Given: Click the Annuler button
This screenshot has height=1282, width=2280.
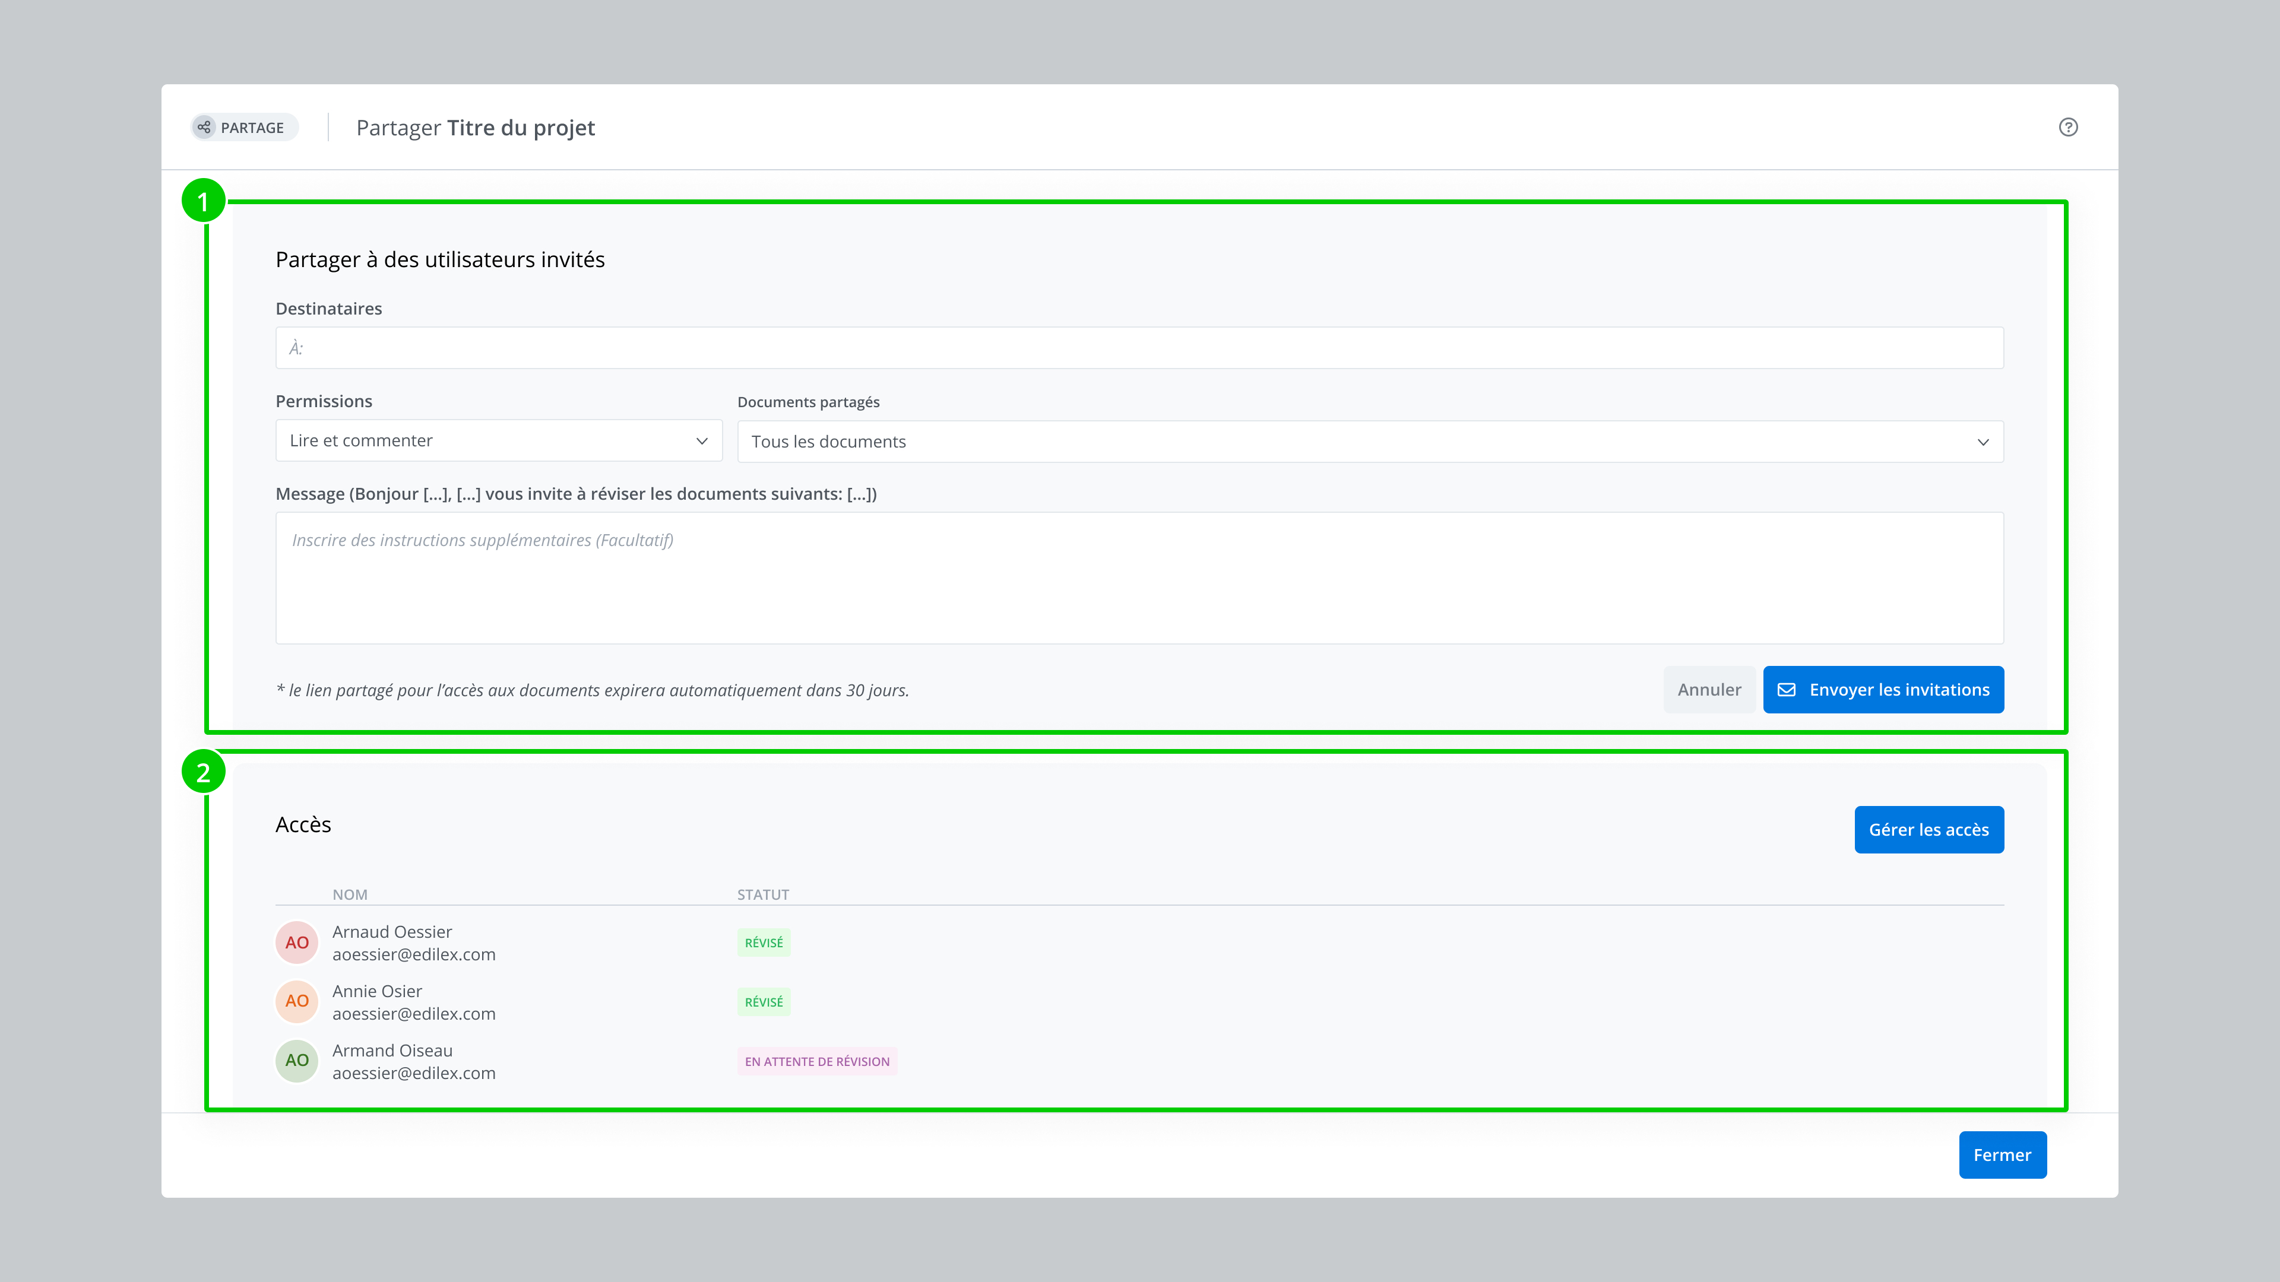Looking at the screenshot, I should [1708, 689].
